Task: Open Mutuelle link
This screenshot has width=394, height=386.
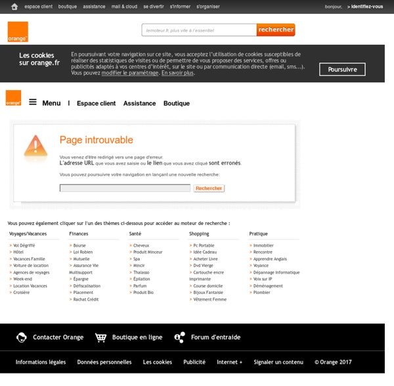Action: click(x=81, y=258)
